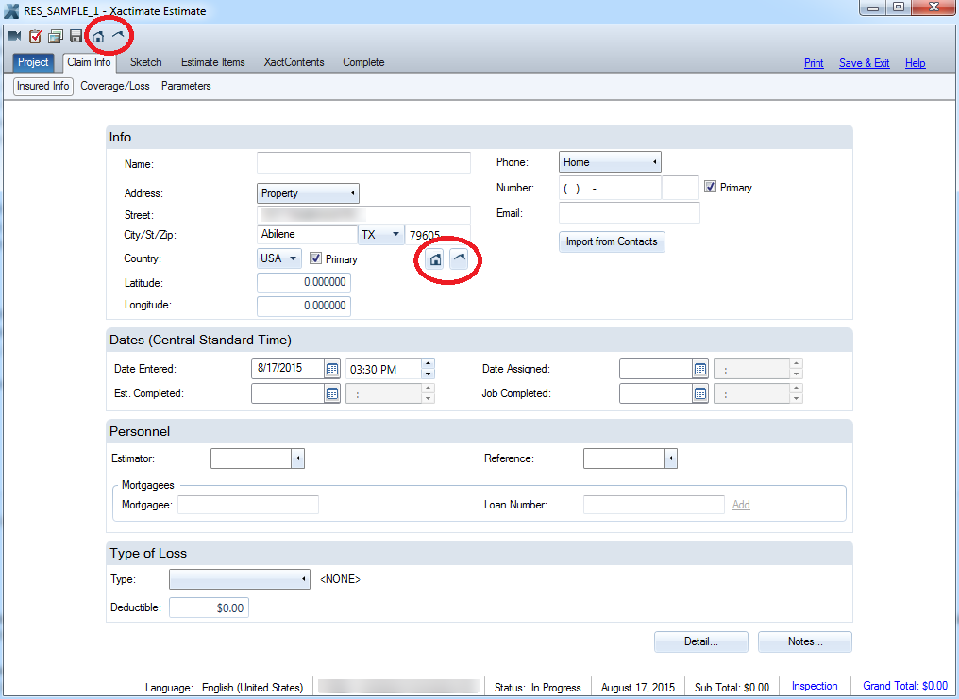The image size is (959, 699).
Task: Click the Est. Completed date field
Action: coord(288,394)
